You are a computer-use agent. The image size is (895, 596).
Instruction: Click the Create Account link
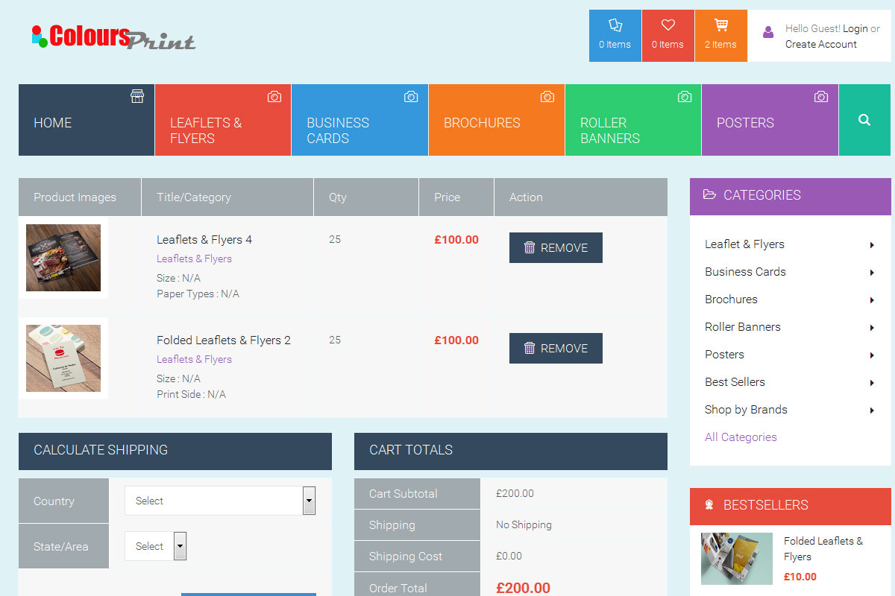pyautogui.click(x=820, y=44)
